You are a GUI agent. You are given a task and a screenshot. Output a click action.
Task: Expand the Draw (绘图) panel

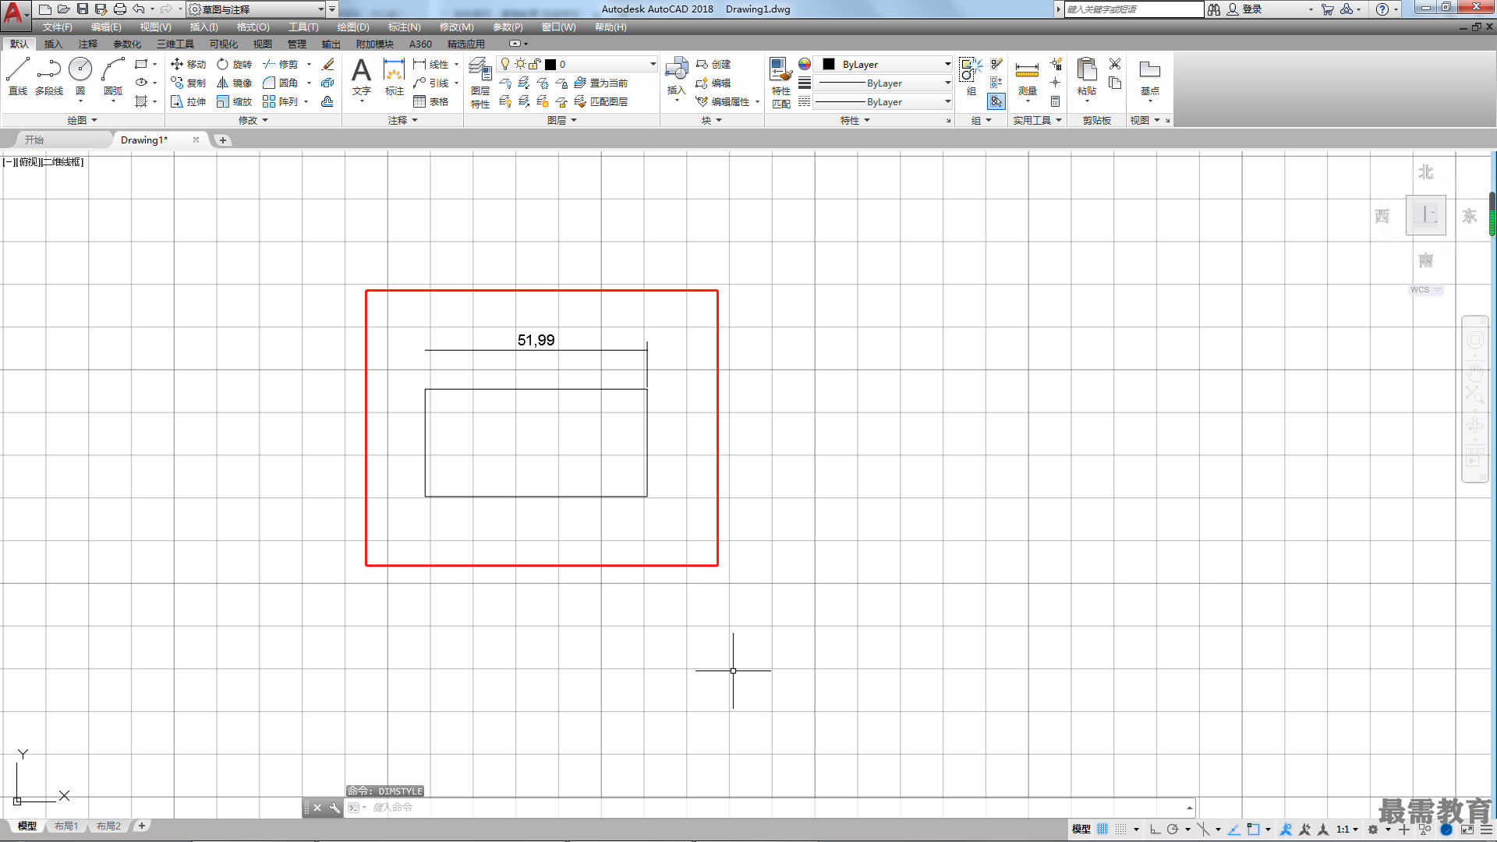tap(82, 120)
